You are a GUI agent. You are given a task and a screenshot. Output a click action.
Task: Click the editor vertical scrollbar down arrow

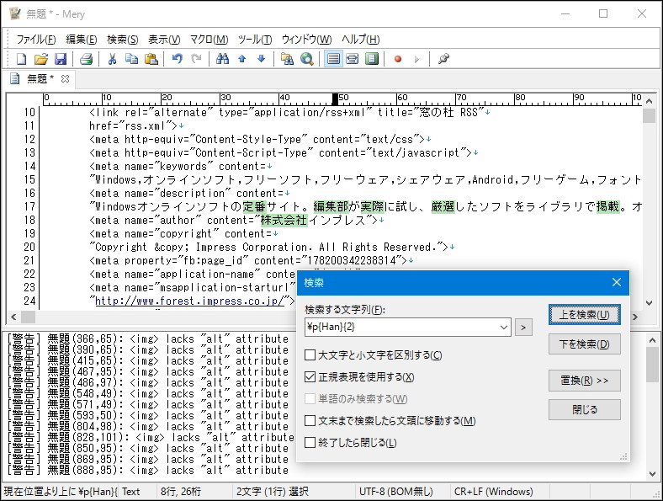[649, 303]
